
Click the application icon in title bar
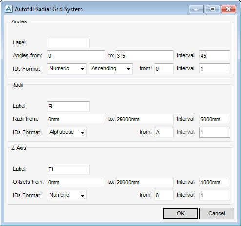click(9, 9)
